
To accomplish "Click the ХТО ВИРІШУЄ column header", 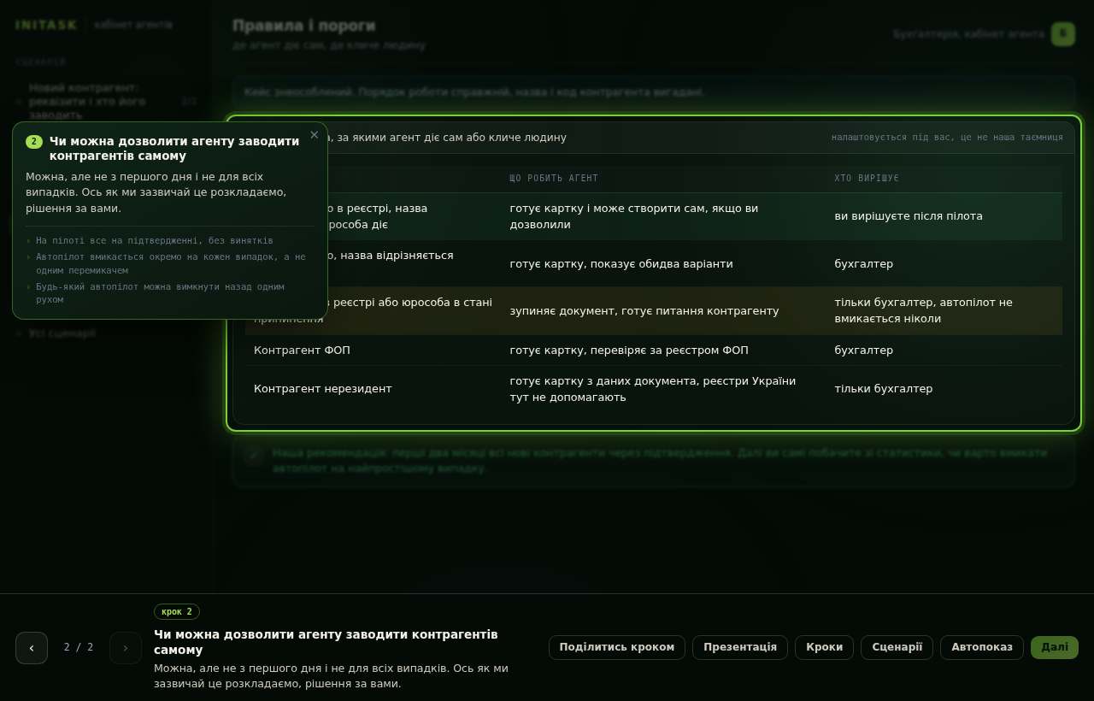I will point(867,178).
